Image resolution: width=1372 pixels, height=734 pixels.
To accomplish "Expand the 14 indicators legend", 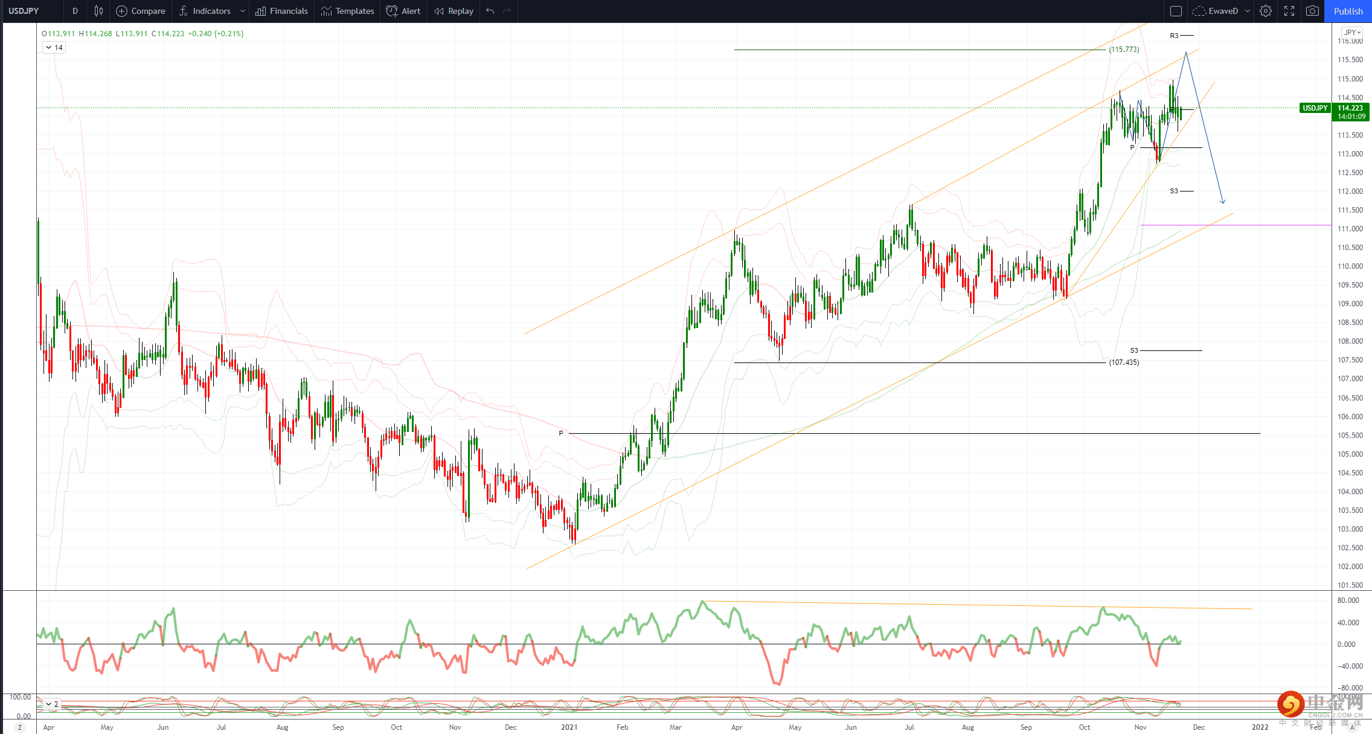I will pos(54,48).
